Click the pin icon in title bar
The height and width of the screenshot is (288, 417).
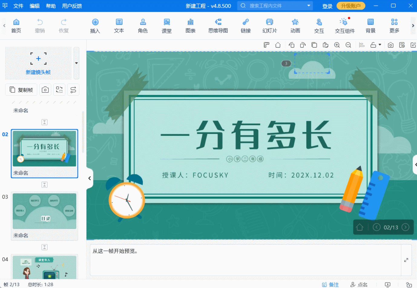click(x=5, y=6)
